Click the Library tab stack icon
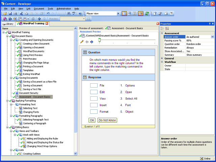Image resolution: width=216 pixels, height=162 pixels. (4, 24)
